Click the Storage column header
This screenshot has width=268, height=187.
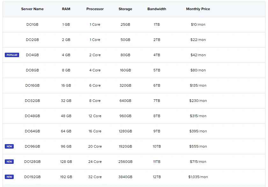click(x=125, y=9)
